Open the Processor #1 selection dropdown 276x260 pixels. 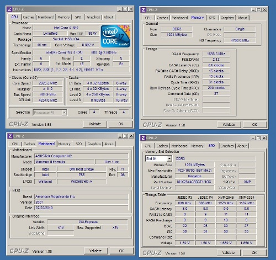[64, 112]
